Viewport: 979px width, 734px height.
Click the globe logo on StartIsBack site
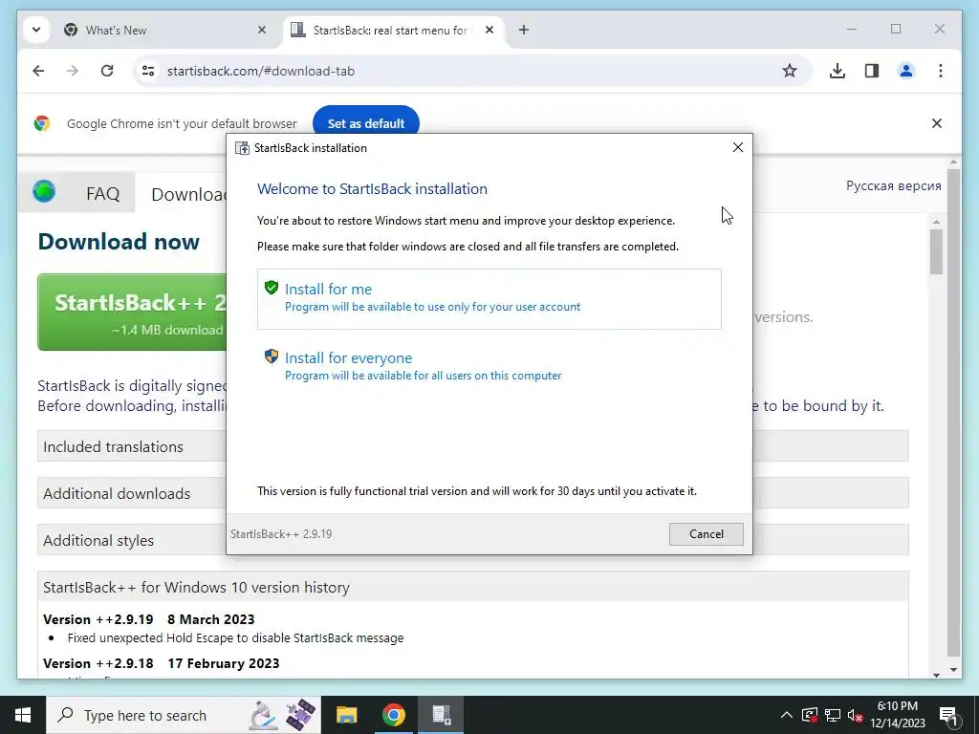coord(44,191)
